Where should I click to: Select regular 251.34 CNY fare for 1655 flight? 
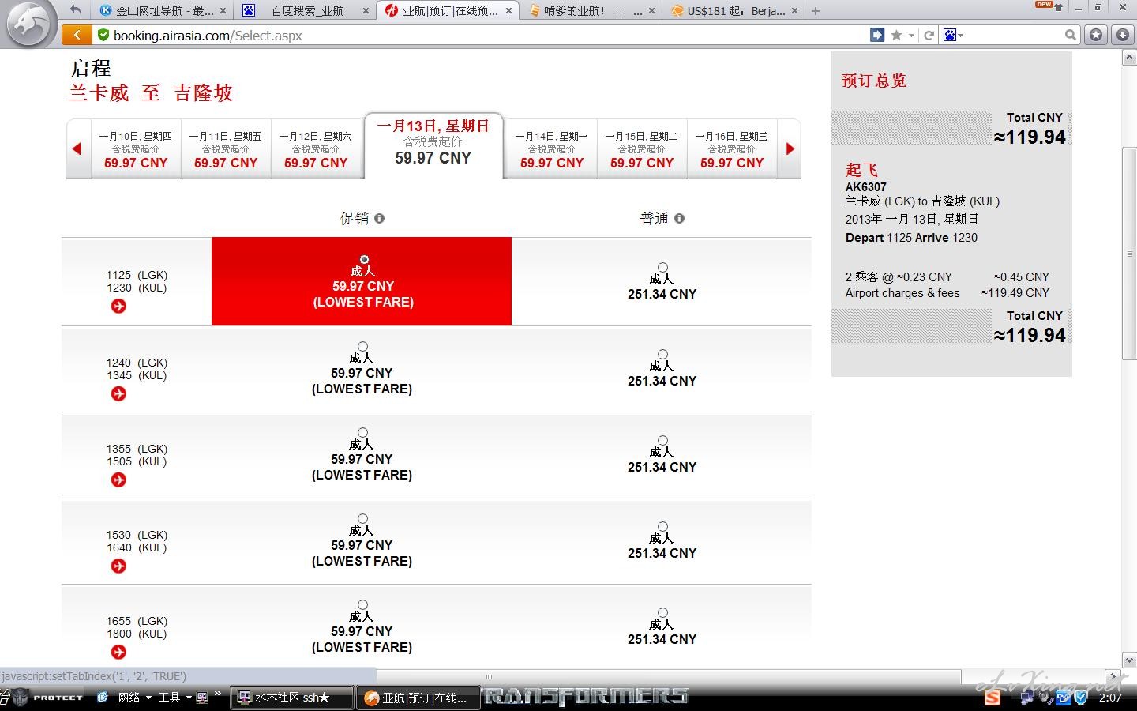662,612
